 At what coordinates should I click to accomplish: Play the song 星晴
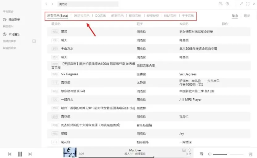point(64,134)
